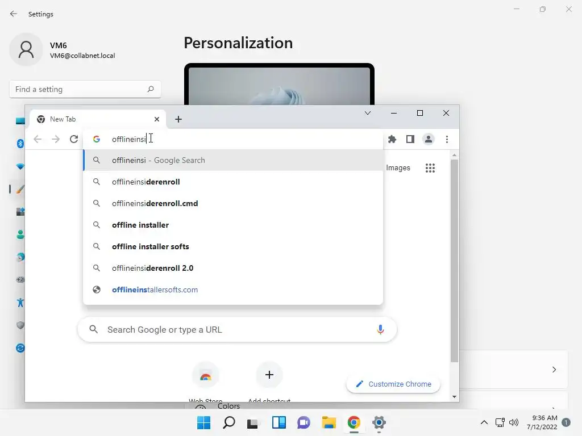Pick the 'offline installer softs' suggestion
Image resolution: width=582 pixels, height=436 pixels.
click(233, 246)
